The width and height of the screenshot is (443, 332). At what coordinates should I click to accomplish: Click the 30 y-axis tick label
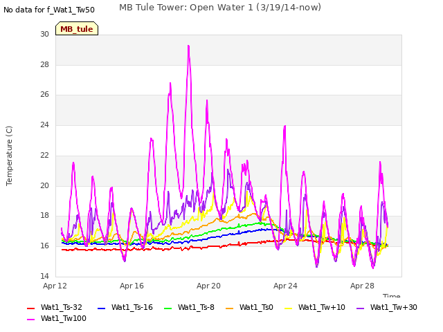tap(44, 34)
